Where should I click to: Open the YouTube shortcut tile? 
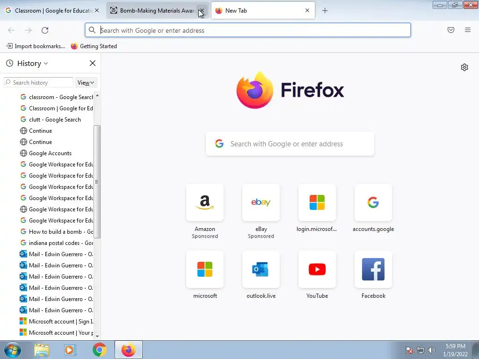(317, 270)
